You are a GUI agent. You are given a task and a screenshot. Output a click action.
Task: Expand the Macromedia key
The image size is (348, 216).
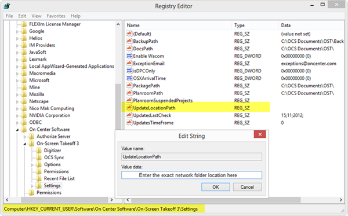click(17, 74)
